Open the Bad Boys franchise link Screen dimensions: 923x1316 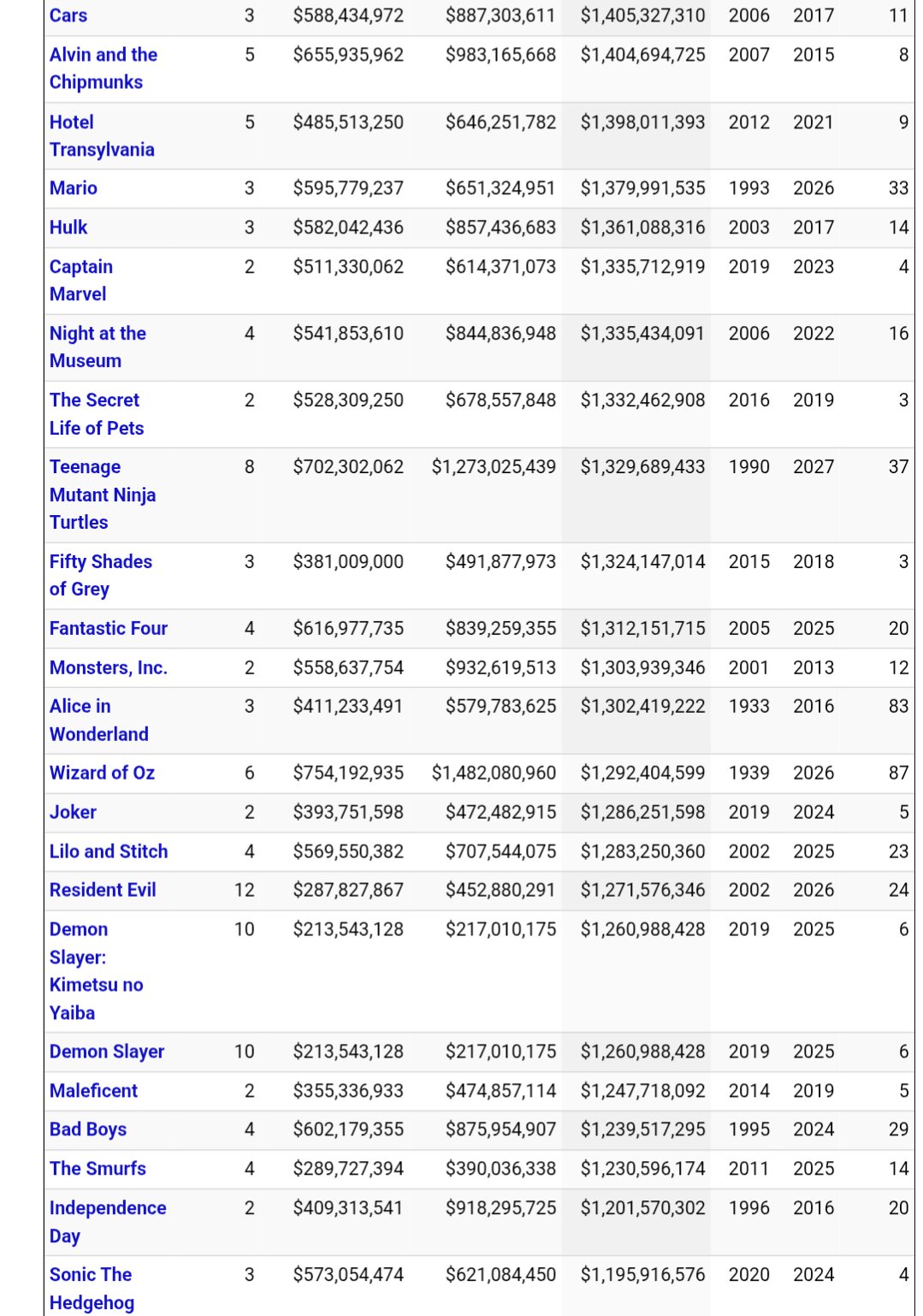[88, 1130]
